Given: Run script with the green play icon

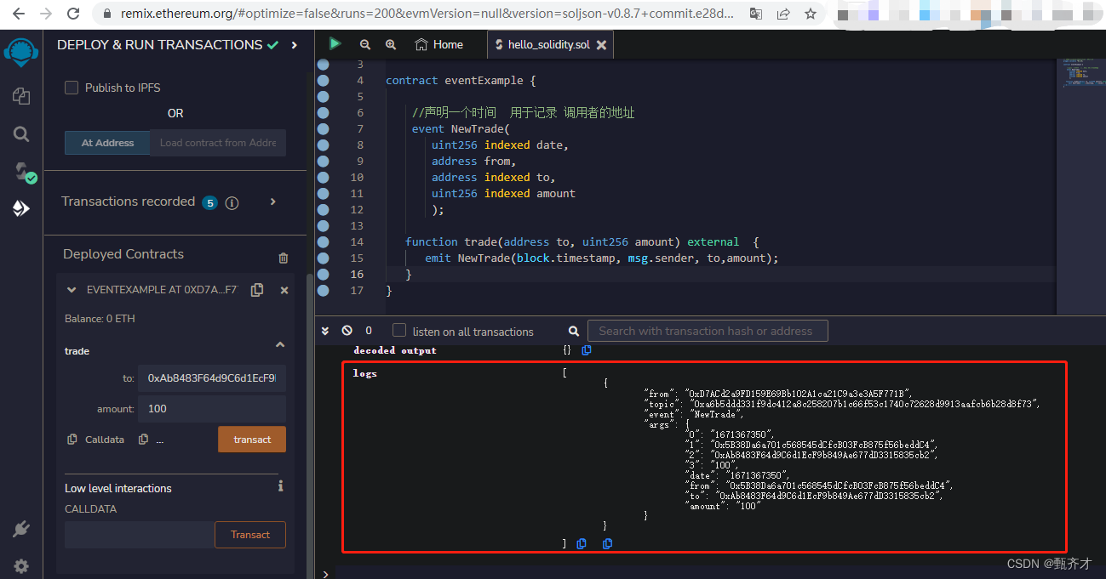Looking at the screenshot, I should (x=335, y=44).
